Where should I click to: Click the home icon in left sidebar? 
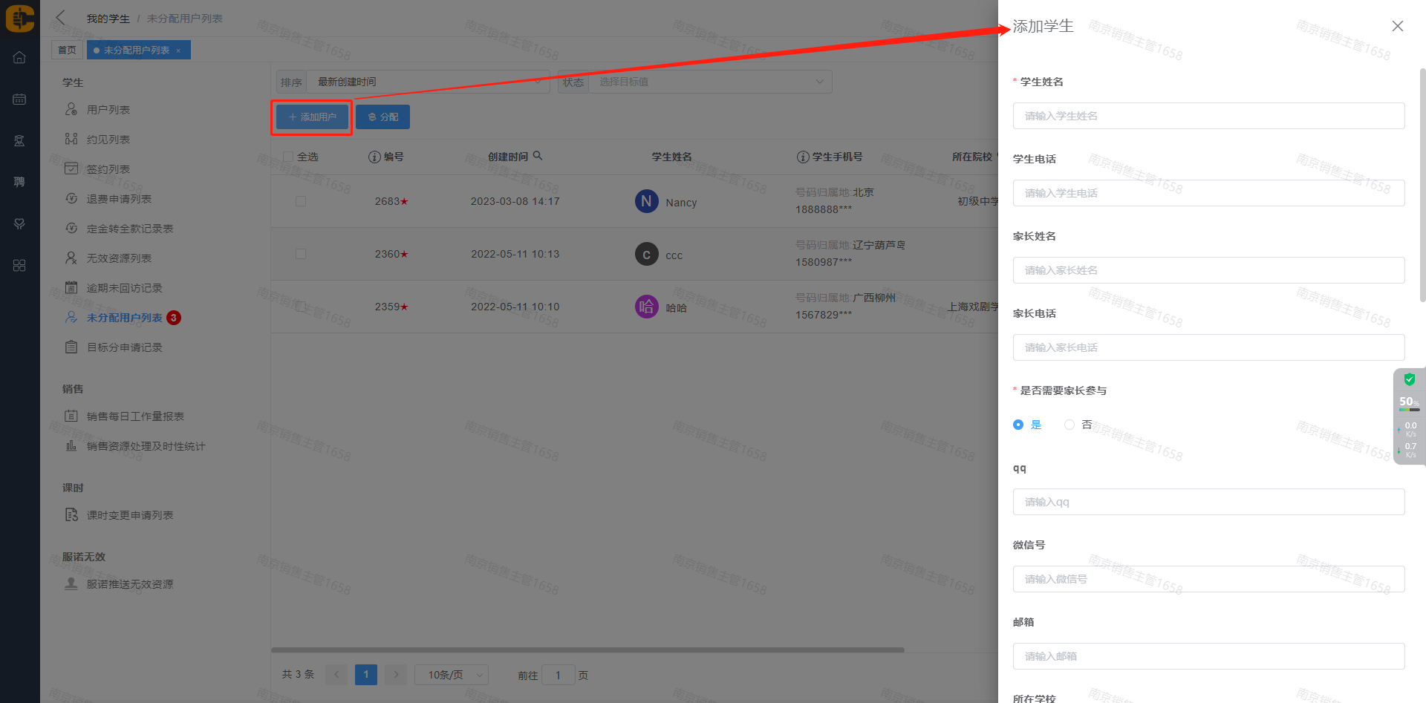19,58
